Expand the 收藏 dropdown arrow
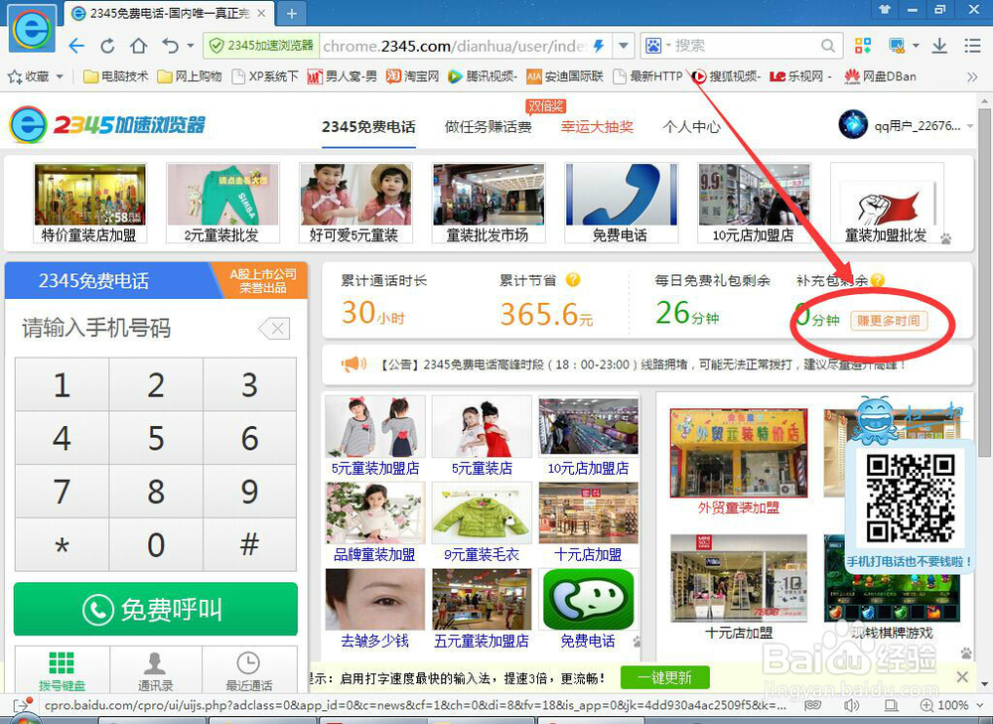Image resolution: width=993 pixels, height=724 pixels. point(60,76)
